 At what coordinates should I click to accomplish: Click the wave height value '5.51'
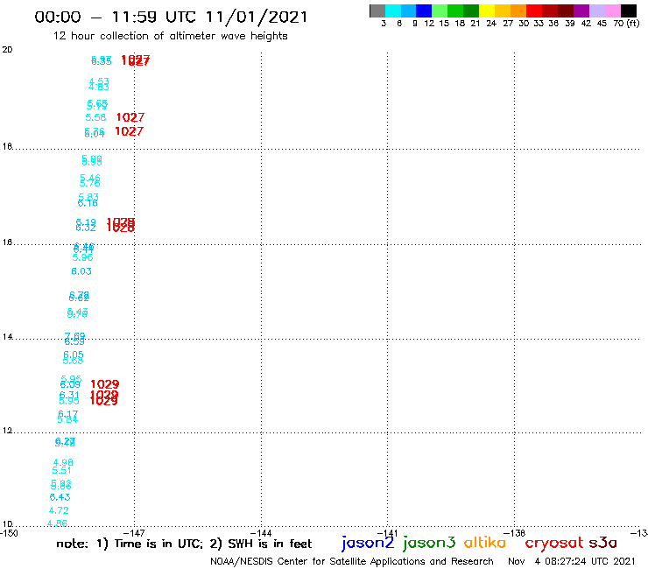click(x=61, y=470)
